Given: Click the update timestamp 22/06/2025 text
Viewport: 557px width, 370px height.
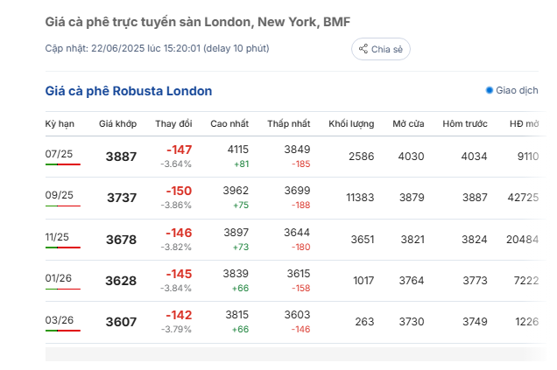Looking at the screenshot, I should pos(157,48).
